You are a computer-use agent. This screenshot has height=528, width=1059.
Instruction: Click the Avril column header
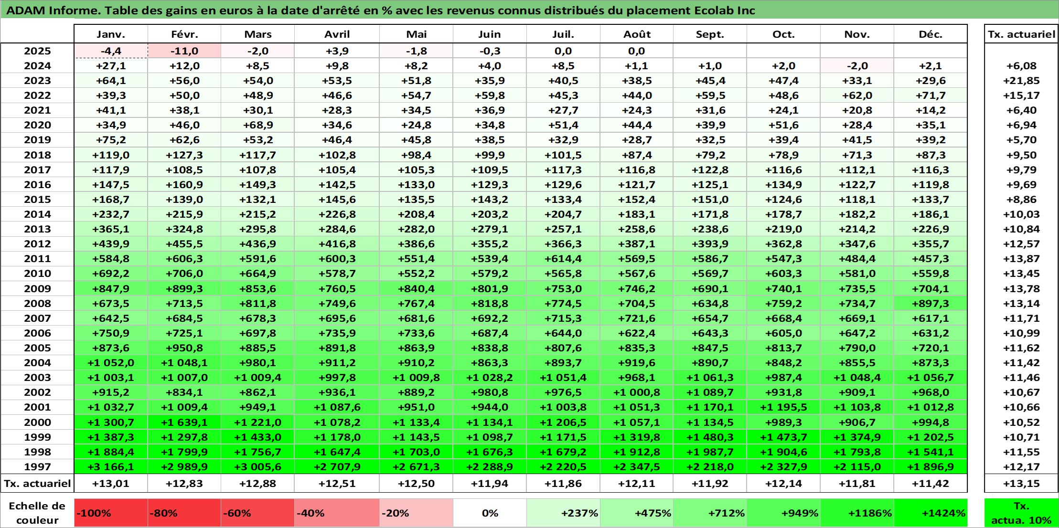pyautogui.click(x=337, y=34)
